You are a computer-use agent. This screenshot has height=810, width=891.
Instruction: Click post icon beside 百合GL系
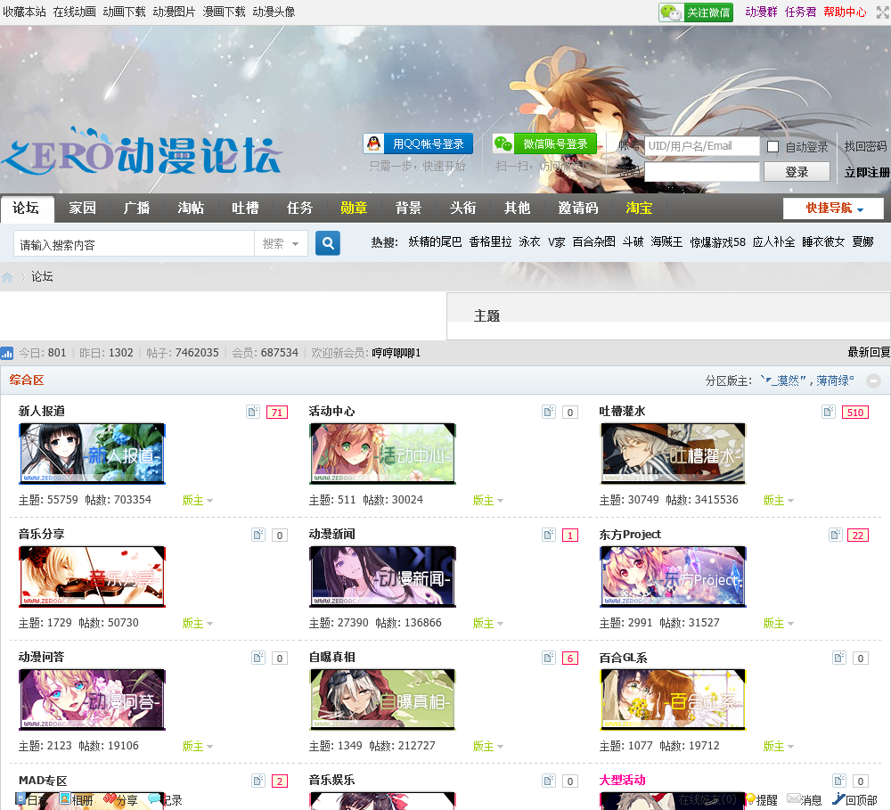click(839, 658)
